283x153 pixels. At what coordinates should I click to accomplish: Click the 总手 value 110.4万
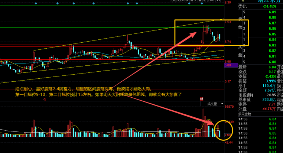click(x=270, y=86)
